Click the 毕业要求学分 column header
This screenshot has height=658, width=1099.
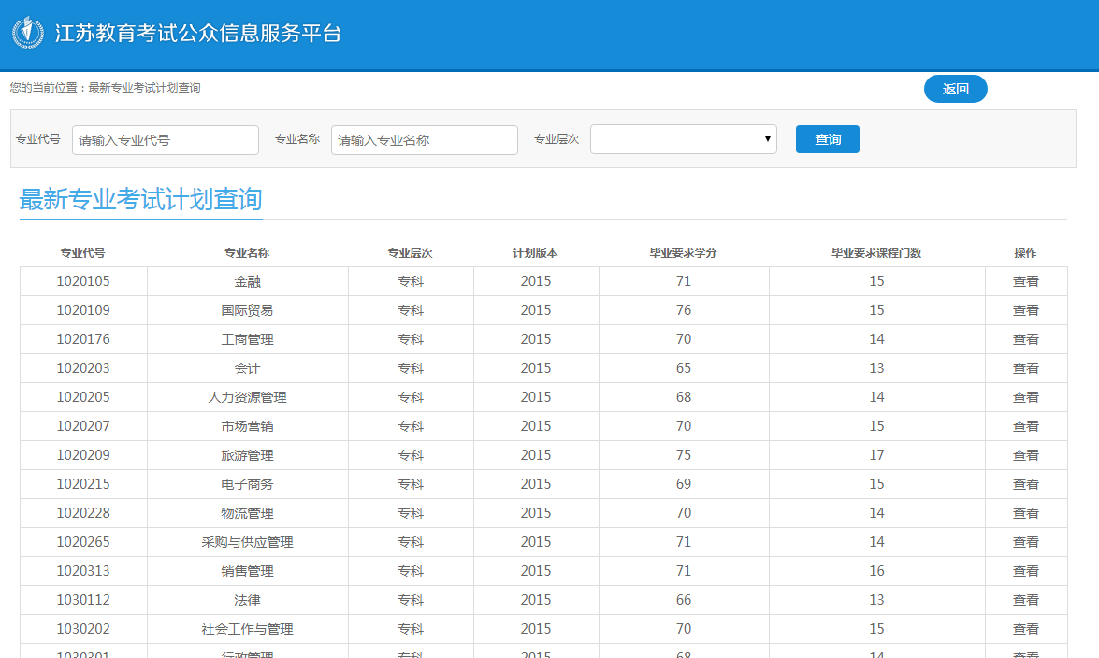pos(684,253)
